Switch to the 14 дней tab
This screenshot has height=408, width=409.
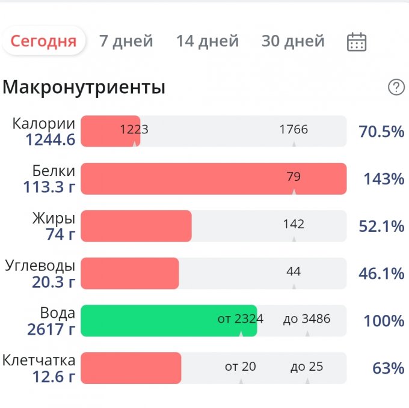[208, 41]
